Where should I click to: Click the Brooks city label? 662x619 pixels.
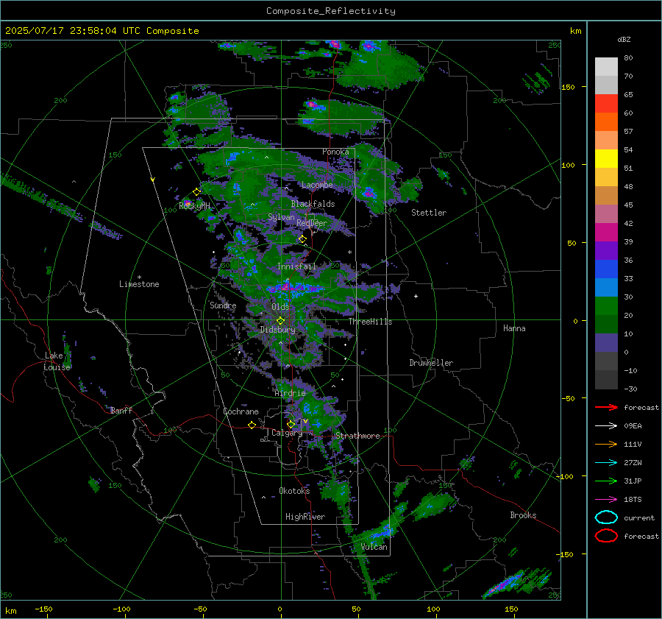click(x=523, y=515)
